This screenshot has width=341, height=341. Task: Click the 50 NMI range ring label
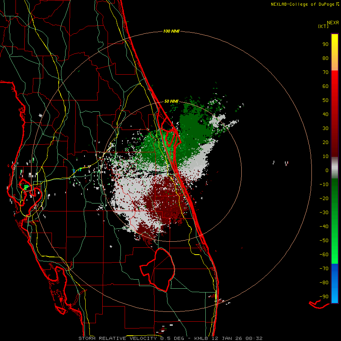point(171,101)
